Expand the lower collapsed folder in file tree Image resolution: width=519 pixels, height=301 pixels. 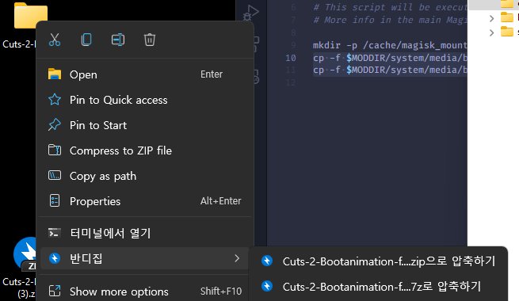click(x=491, y=32)
